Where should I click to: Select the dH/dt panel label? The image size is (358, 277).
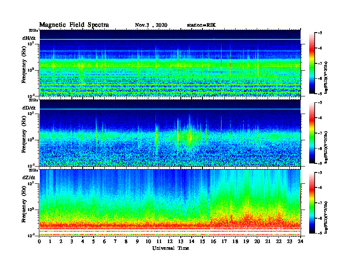pos(29,38)
